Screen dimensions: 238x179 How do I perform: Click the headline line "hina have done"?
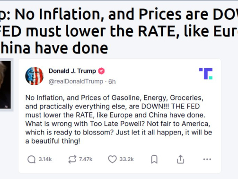54,48
